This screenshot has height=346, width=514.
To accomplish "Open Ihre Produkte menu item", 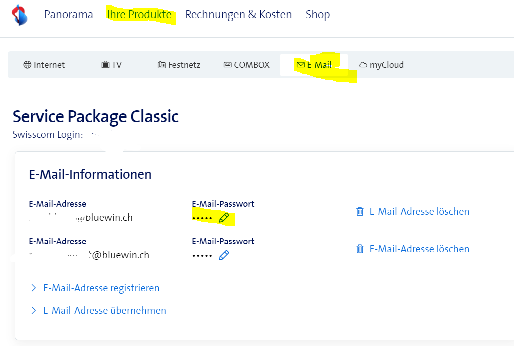I will [x=139, y=15].
